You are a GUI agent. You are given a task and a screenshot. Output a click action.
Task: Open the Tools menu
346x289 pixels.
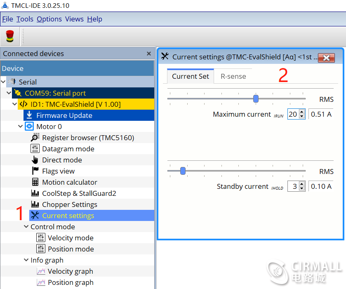click(x=25, y=19)
